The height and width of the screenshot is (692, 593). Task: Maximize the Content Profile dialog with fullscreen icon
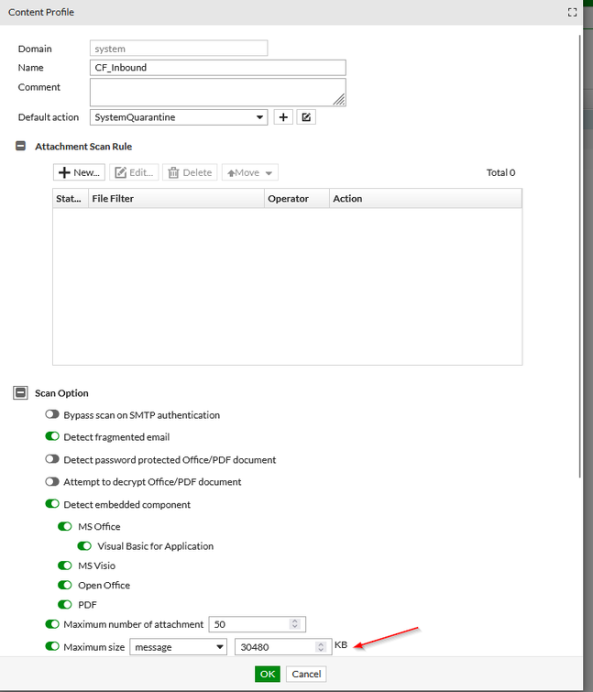(x=572, y=12)
